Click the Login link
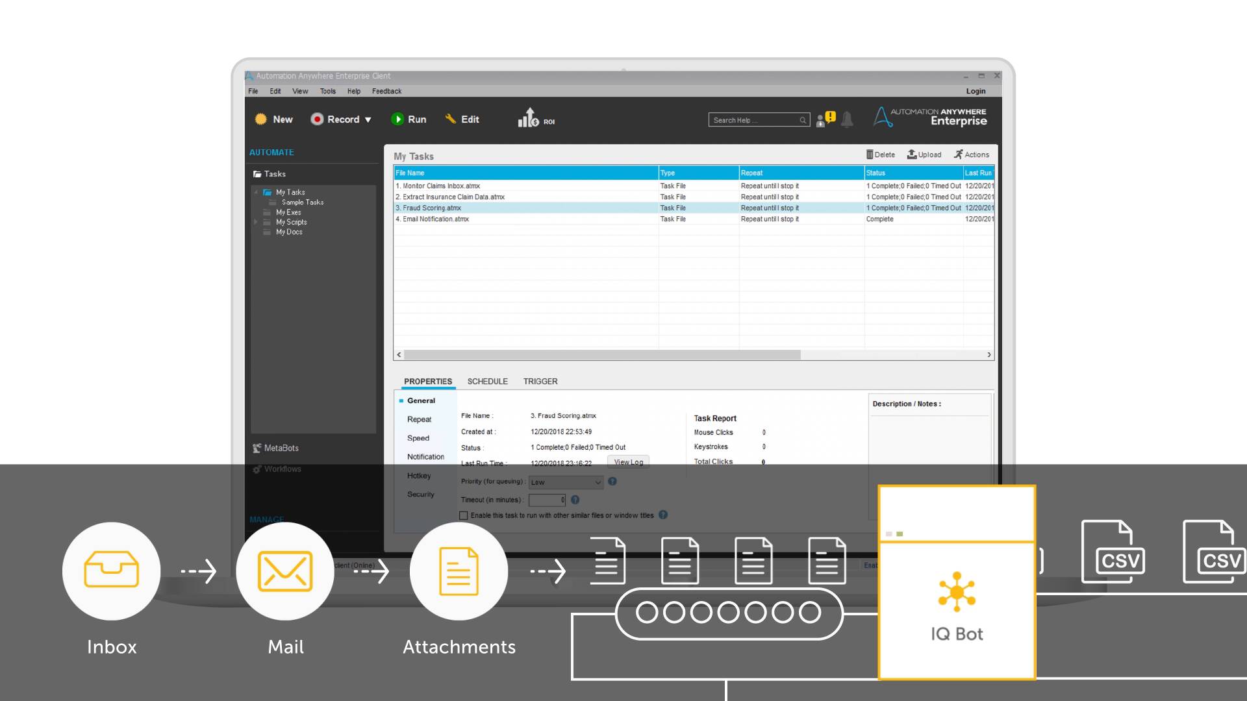The height and width of the screenshot is (701, 1247). (976, 92)
